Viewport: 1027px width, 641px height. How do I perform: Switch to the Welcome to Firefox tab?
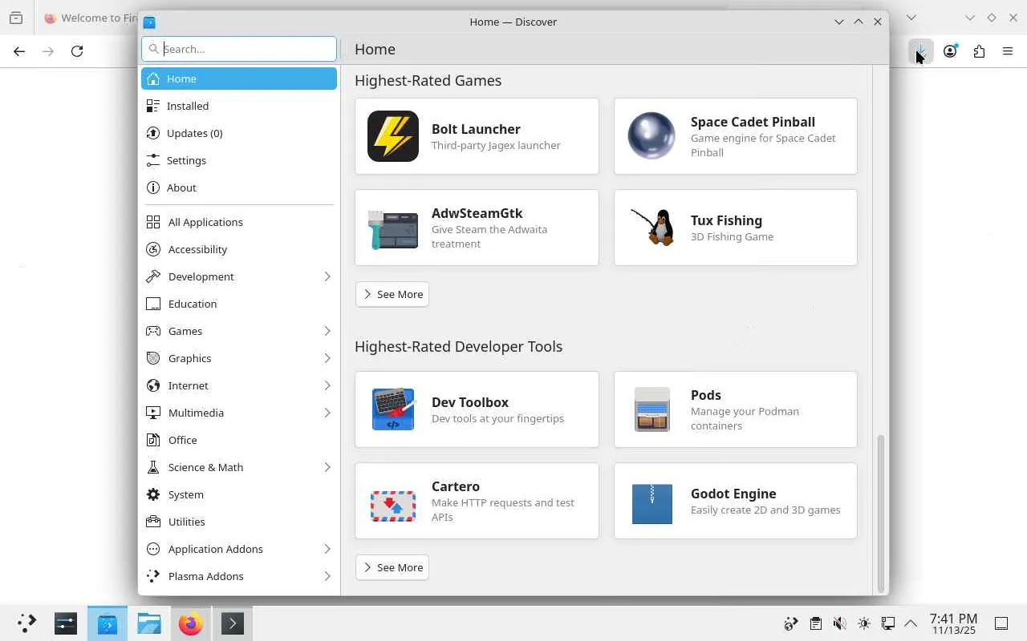(88, 18)
